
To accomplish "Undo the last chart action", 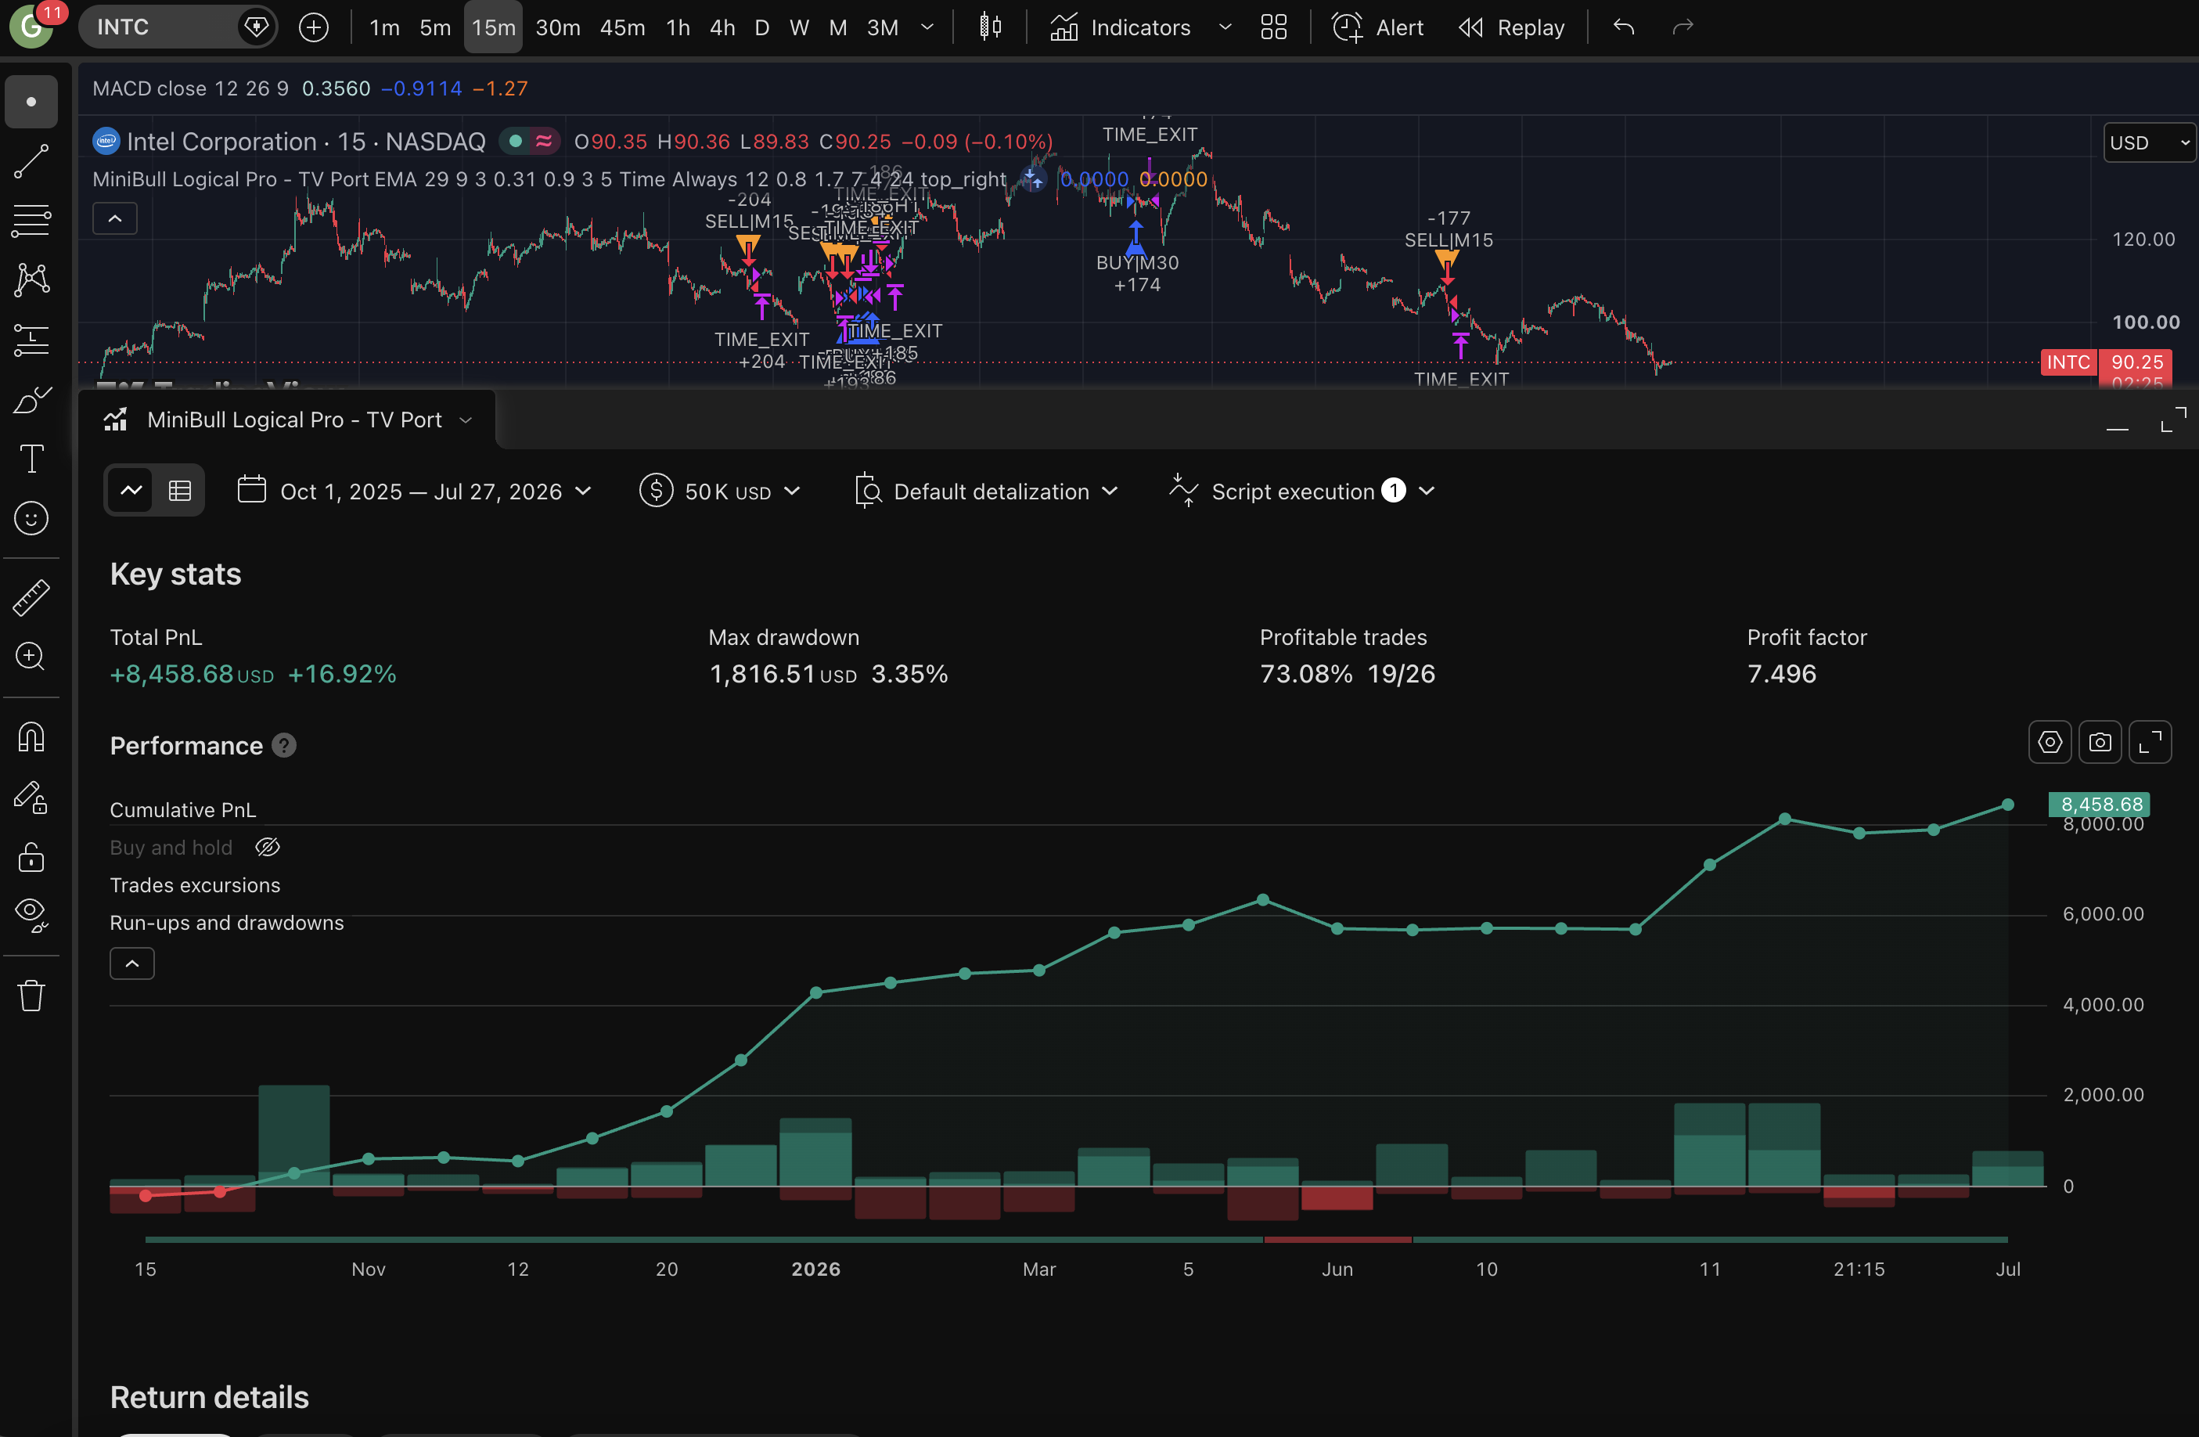I will coord(1623,27).
